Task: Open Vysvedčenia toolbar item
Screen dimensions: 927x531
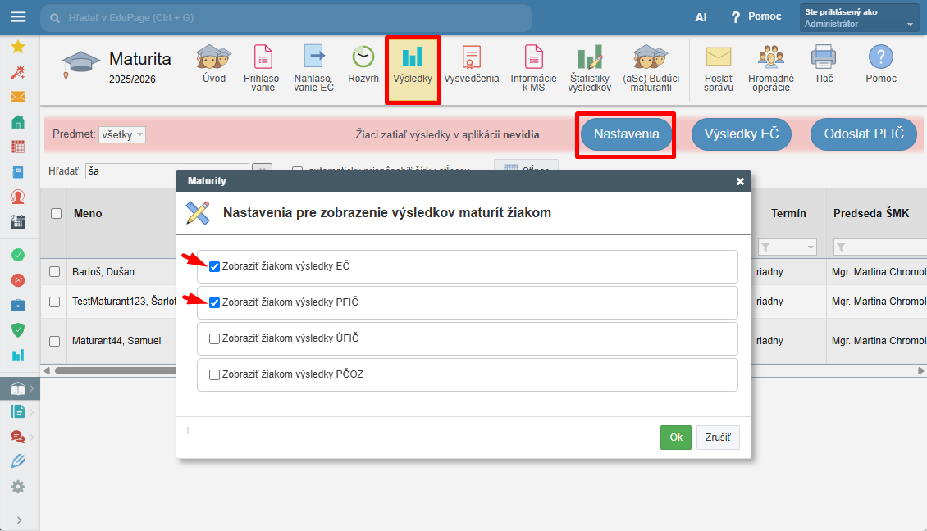Action: [x=471, y=65]
